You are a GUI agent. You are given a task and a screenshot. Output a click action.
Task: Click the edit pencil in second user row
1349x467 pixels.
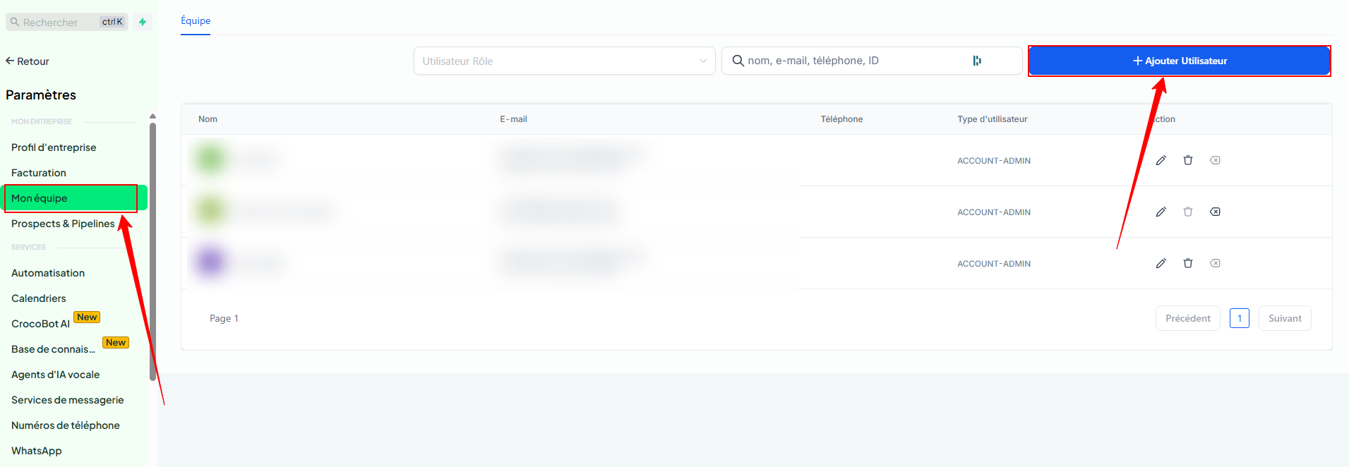click(1161, 212)
